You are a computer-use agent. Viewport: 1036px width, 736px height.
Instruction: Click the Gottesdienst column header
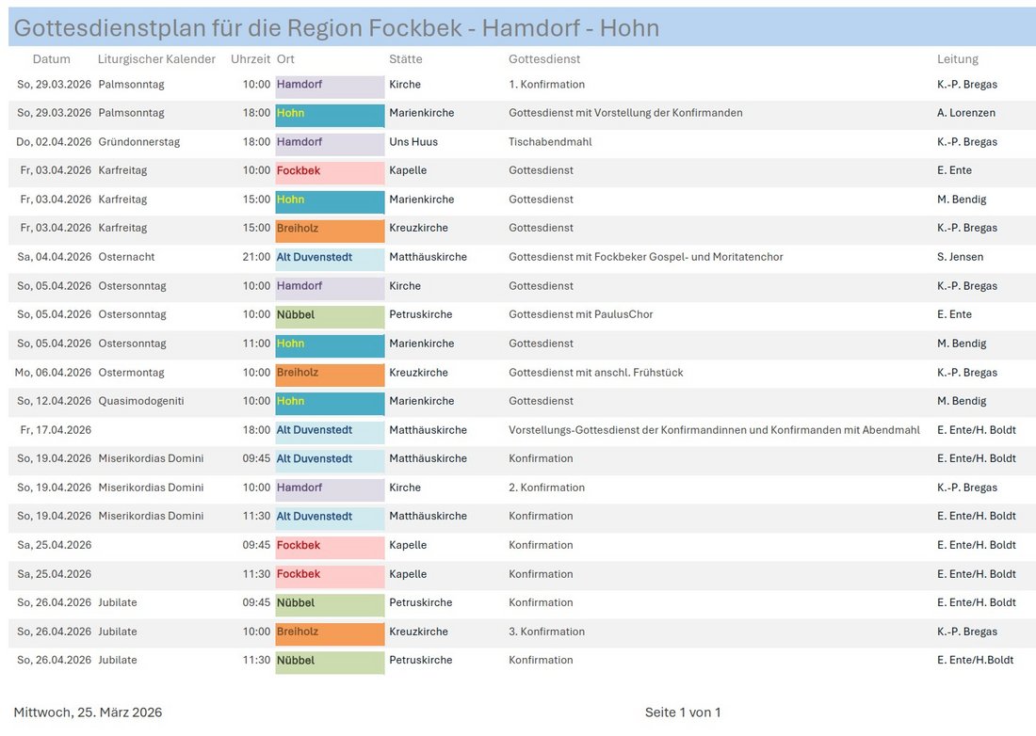click(x=544, y=59)
